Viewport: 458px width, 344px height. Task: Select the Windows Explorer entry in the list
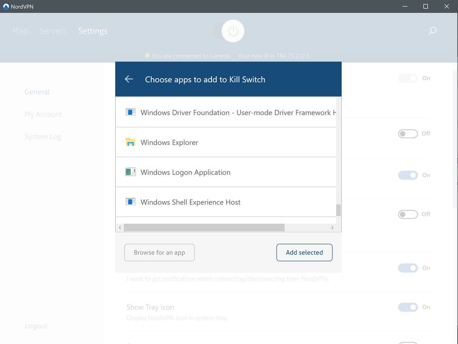click(x=198, y=142)
